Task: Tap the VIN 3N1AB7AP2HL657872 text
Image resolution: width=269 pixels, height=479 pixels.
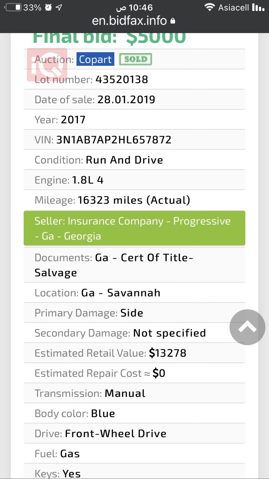Action: coord(114,140)
